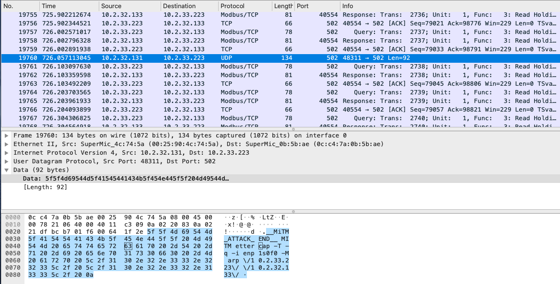
Task: Select the highlighted UDP packet 19760
Action: click(x=280, y=58)
